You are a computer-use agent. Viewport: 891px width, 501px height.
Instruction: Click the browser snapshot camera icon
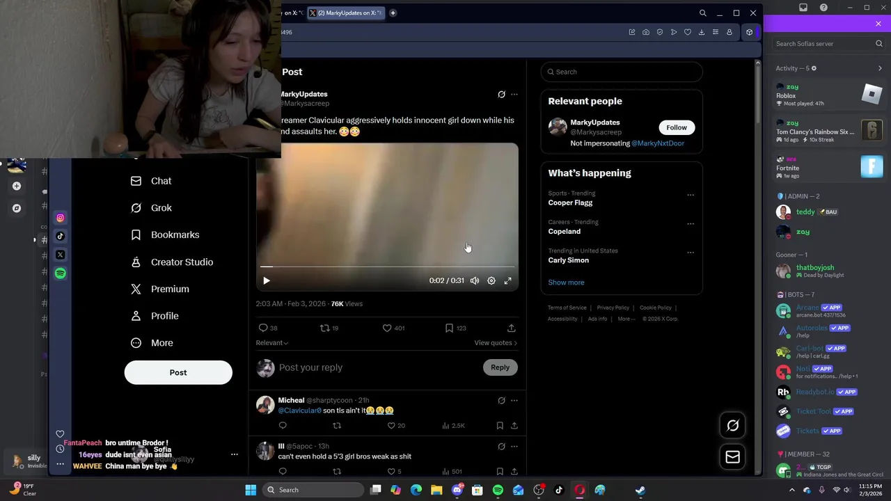[x=646, y=32]
